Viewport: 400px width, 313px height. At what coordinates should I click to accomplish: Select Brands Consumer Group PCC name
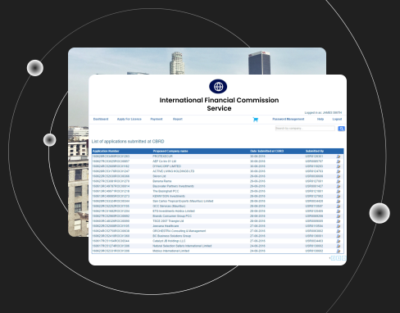tap(172, 216)
